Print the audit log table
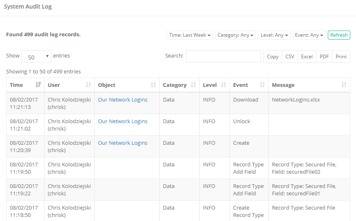Screen dimensions: 356x221 (x=341, y=57)
